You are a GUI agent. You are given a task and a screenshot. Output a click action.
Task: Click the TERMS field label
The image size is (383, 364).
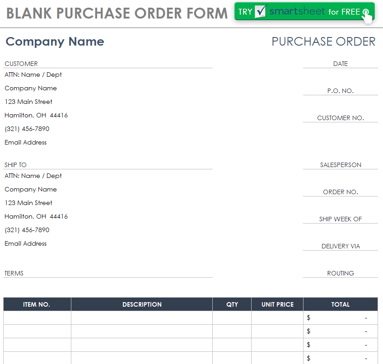(14, 273)
